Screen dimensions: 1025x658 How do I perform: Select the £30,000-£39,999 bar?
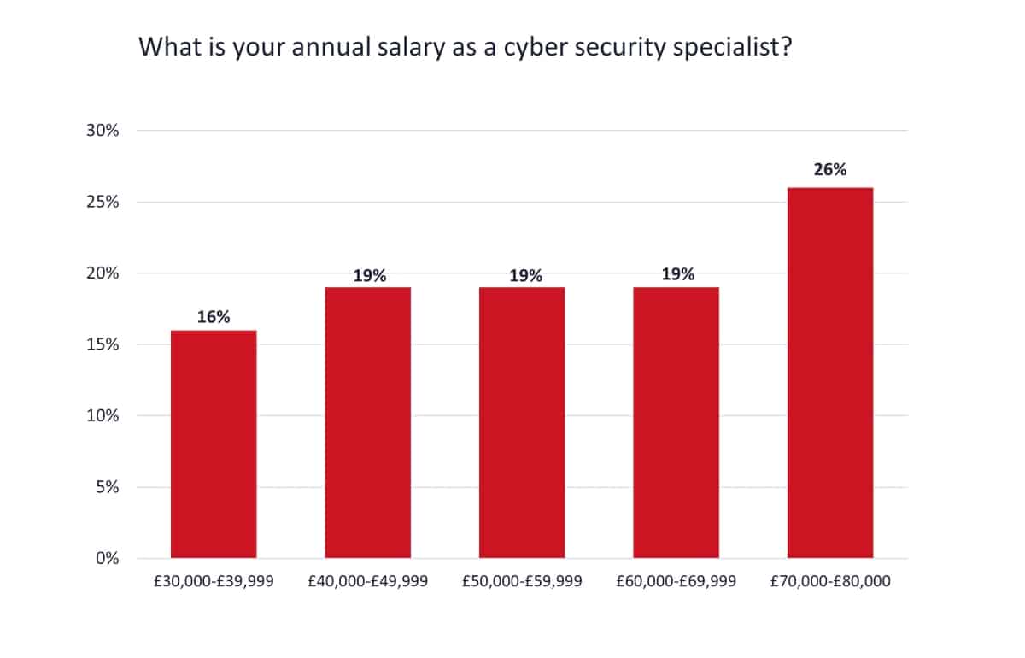[214, 444]
